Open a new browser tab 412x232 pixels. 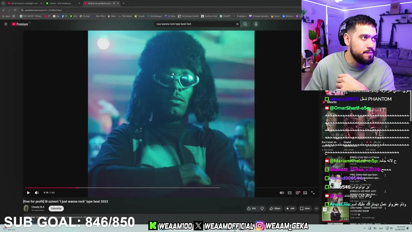(123, 3)
